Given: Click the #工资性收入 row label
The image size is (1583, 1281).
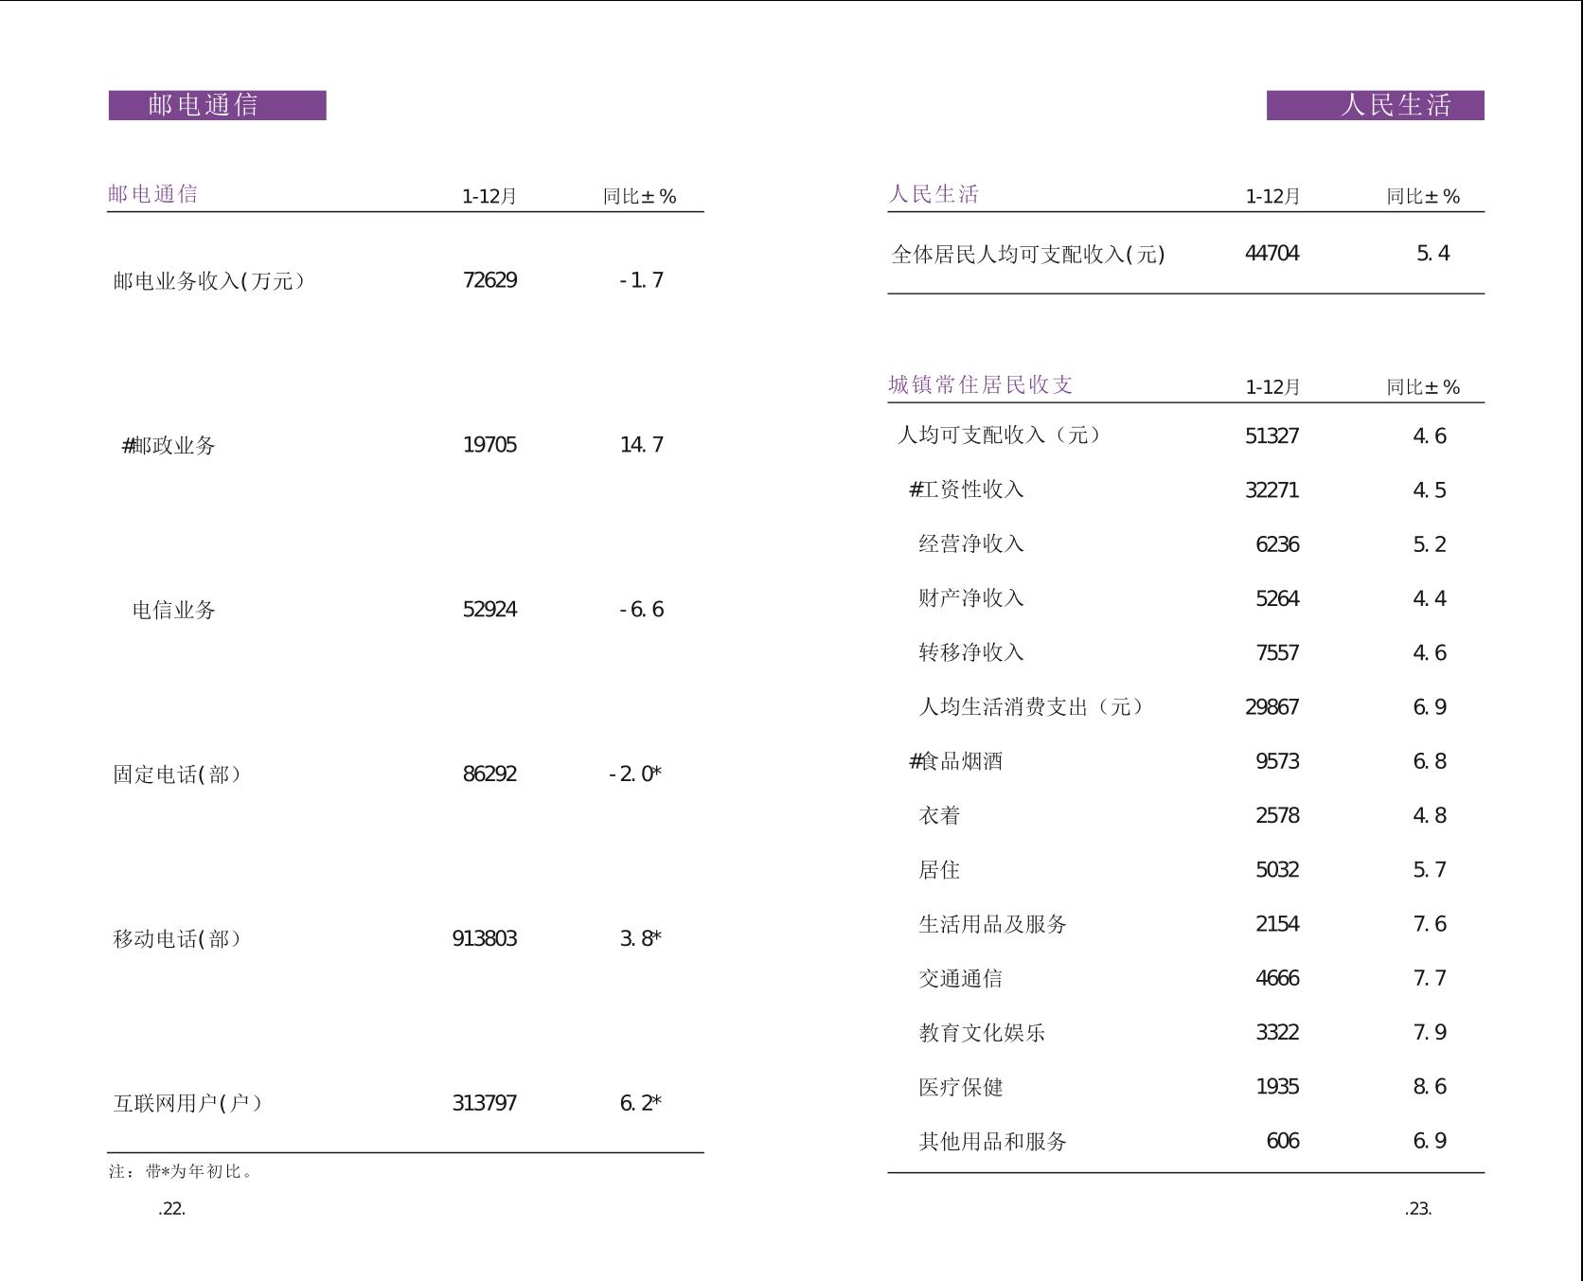Looking at the screenshot, I should 967,489.
